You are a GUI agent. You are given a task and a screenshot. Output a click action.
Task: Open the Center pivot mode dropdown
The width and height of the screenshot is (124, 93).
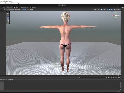click(11, 10)
